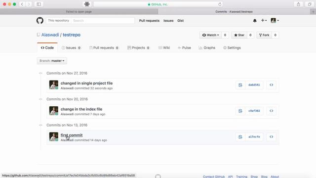Open Issues in the top navigation
316x178 pixels.
[168, 21]
